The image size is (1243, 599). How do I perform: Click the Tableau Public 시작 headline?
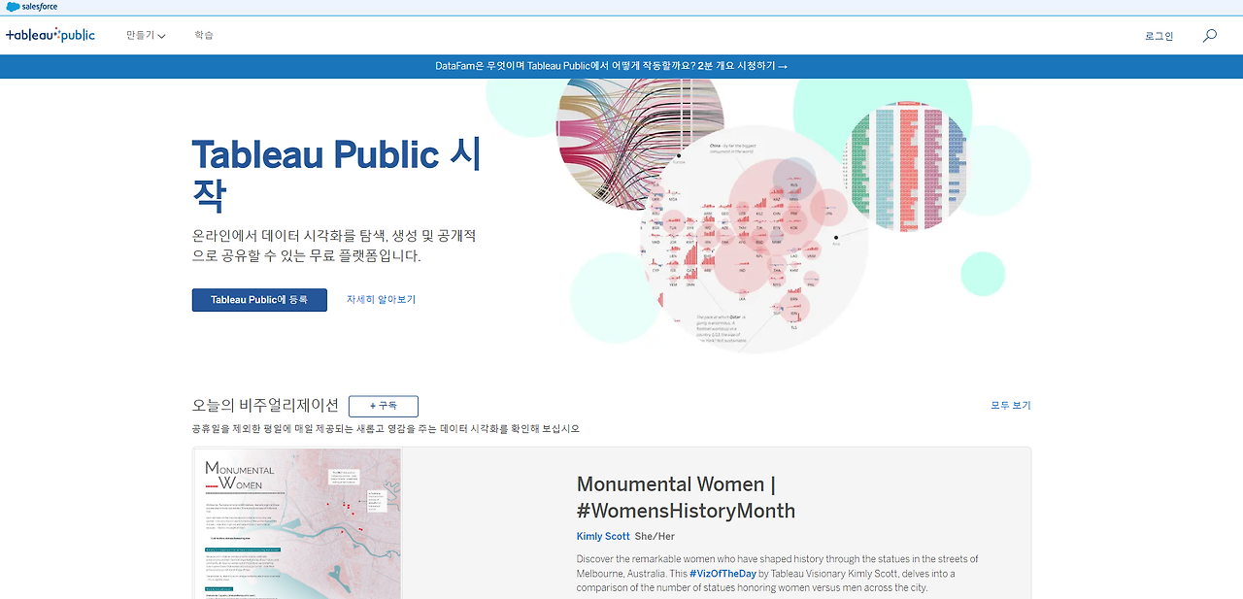point(336,175)
